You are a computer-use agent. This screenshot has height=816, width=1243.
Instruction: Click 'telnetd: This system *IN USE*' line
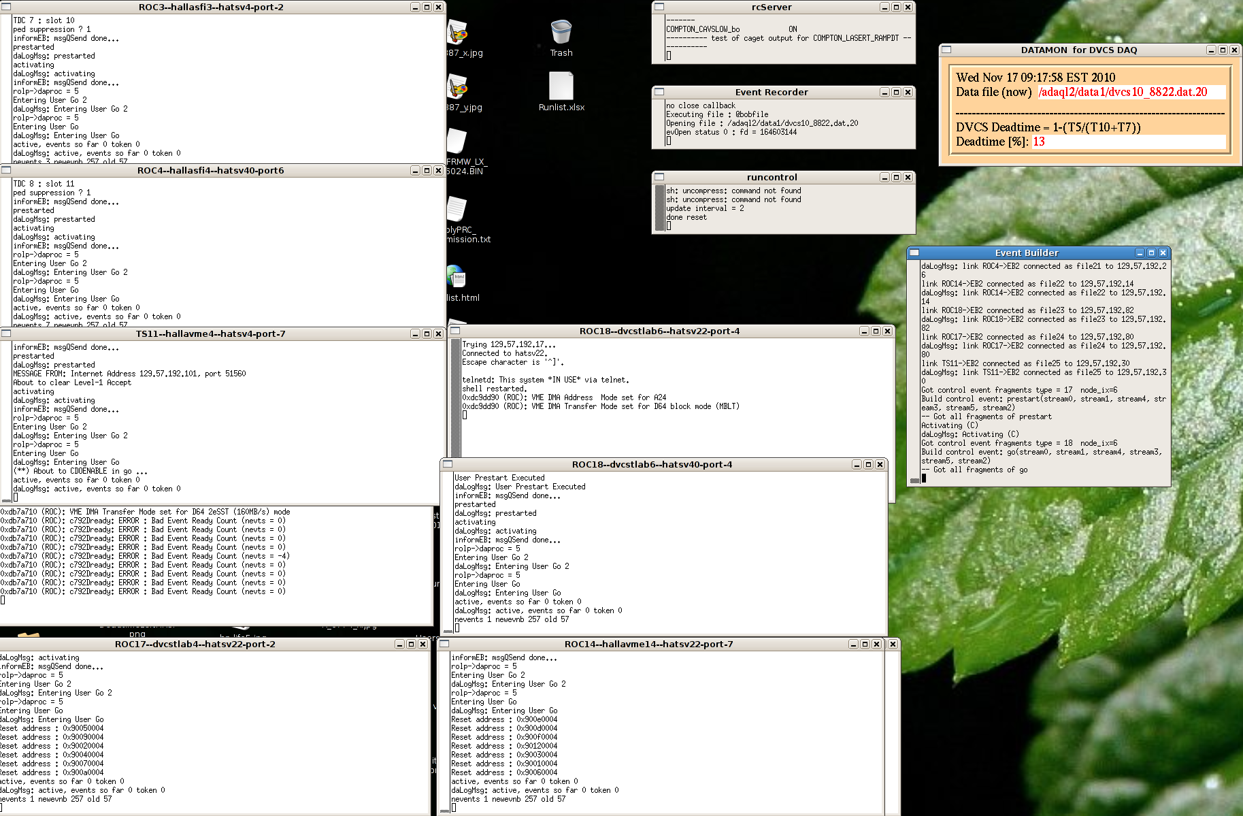[x=546, y=380]
